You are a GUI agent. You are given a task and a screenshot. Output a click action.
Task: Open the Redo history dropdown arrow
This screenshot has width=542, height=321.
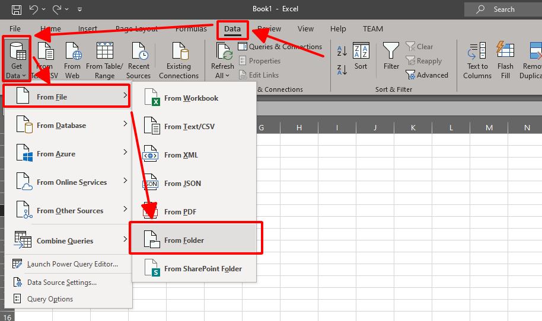coord(67,9)
